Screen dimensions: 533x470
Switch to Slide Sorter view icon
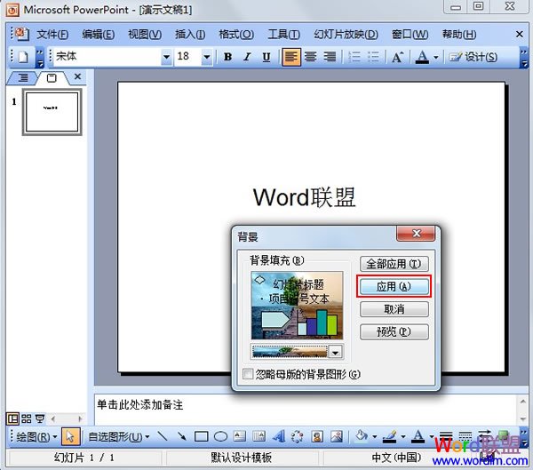26,418
